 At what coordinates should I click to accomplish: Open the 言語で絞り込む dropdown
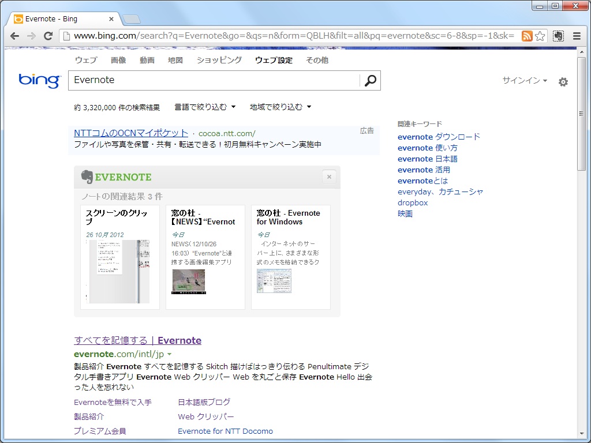(203, 107)
